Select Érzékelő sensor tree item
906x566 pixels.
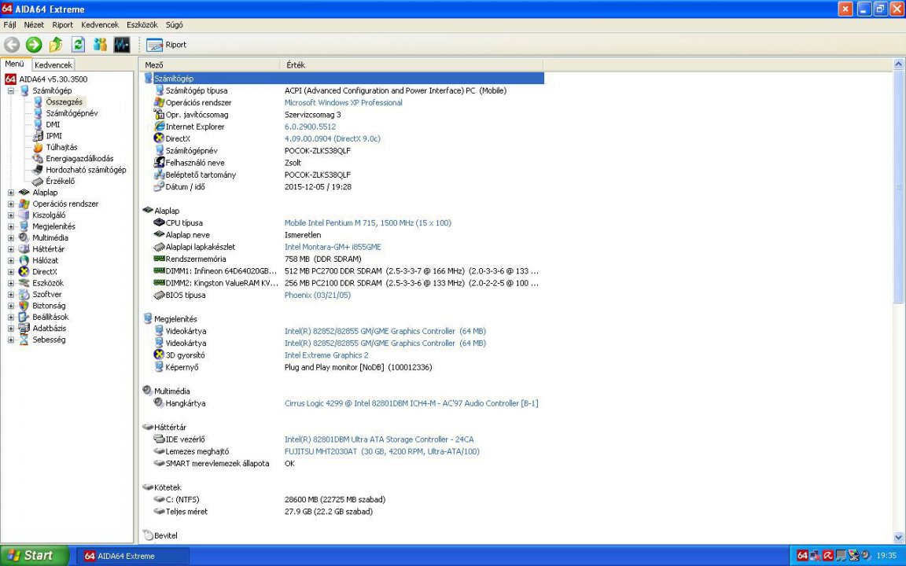point(60,181)
